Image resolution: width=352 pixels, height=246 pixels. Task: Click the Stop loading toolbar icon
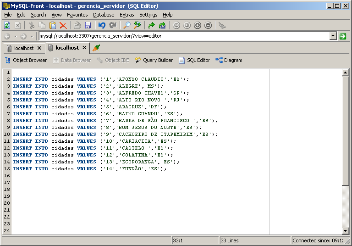click(17, 25)
